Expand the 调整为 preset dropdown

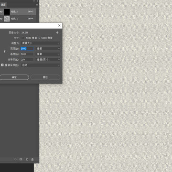[x=40, y=43]
